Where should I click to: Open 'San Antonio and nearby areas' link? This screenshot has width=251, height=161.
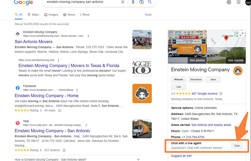[211, 125]
